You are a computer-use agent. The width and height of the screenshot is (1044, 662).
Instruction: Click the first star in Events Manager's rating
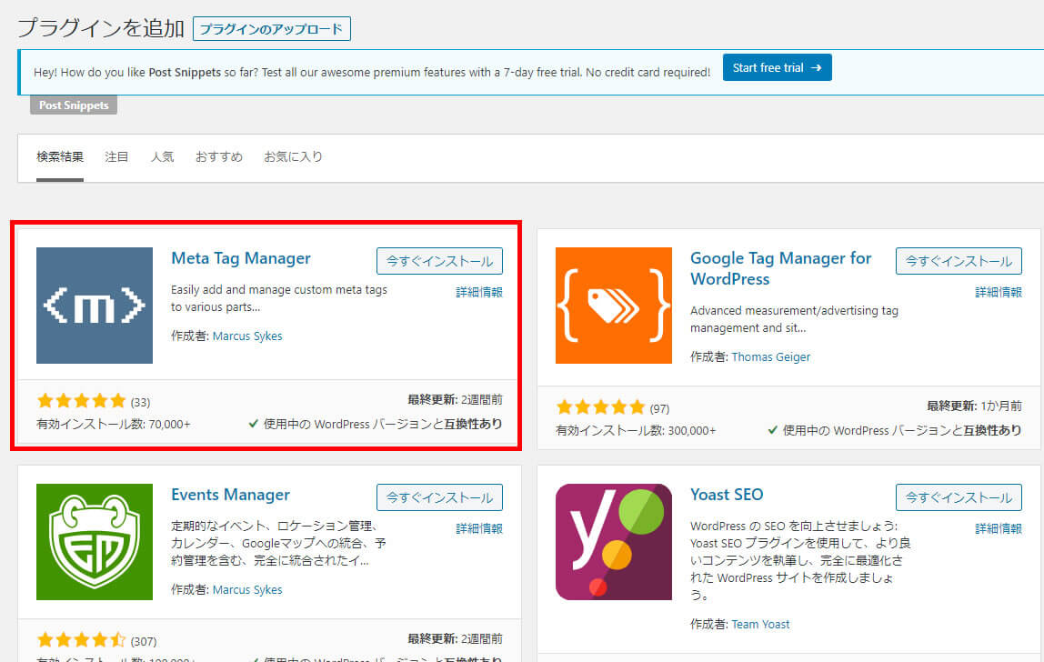[45, 639]
